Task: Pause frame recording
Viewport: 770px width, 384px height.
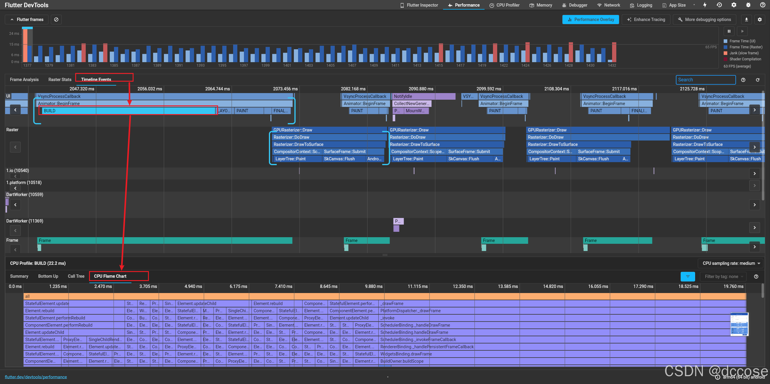Action: (729, 31)
